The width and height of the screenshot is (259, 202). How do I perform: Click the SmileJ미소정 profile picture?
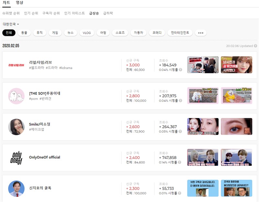16,127
